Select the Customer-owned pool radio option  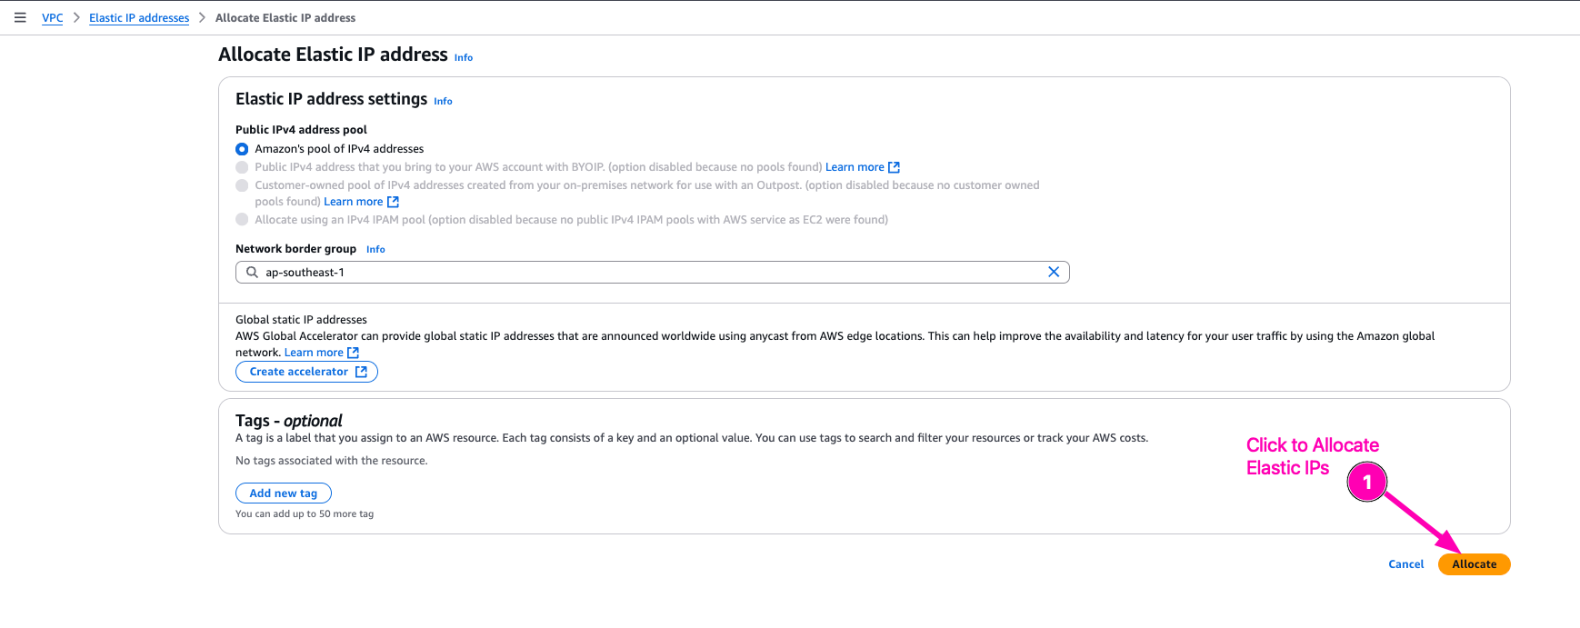coord(242,185)
